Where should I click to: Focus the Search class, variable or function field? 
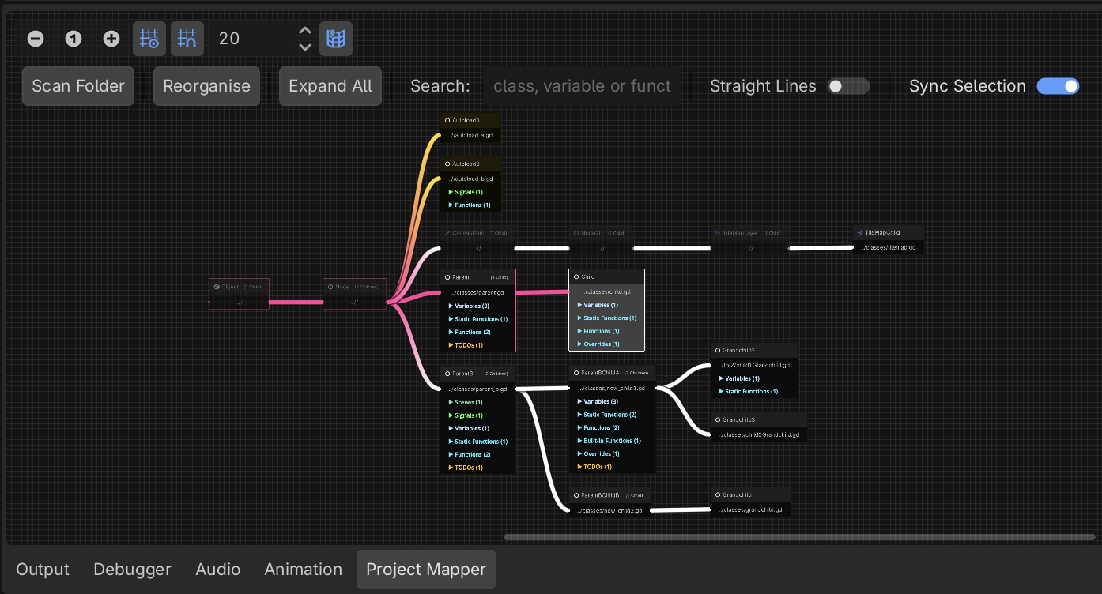[583, 86]
